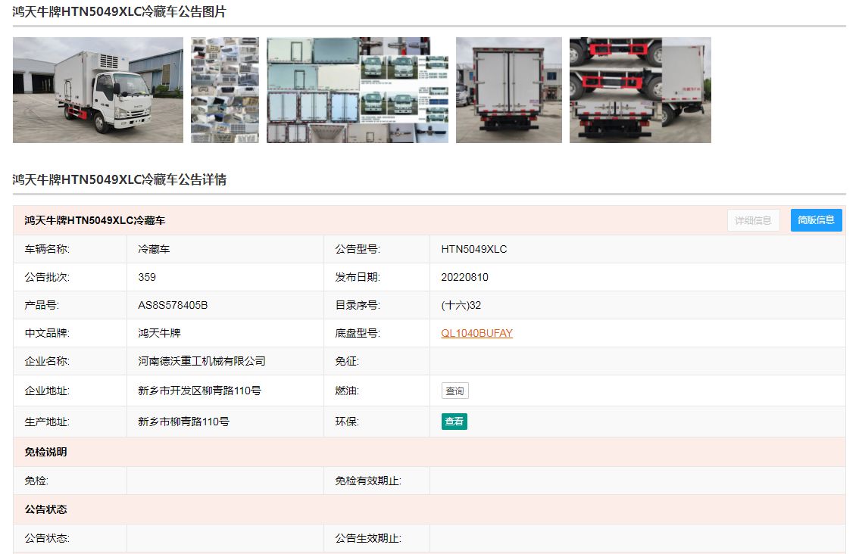Open the second narrow collage thumbnail
Screen dimensions: 859x554
pyautogui.click(x=225, y=90)
